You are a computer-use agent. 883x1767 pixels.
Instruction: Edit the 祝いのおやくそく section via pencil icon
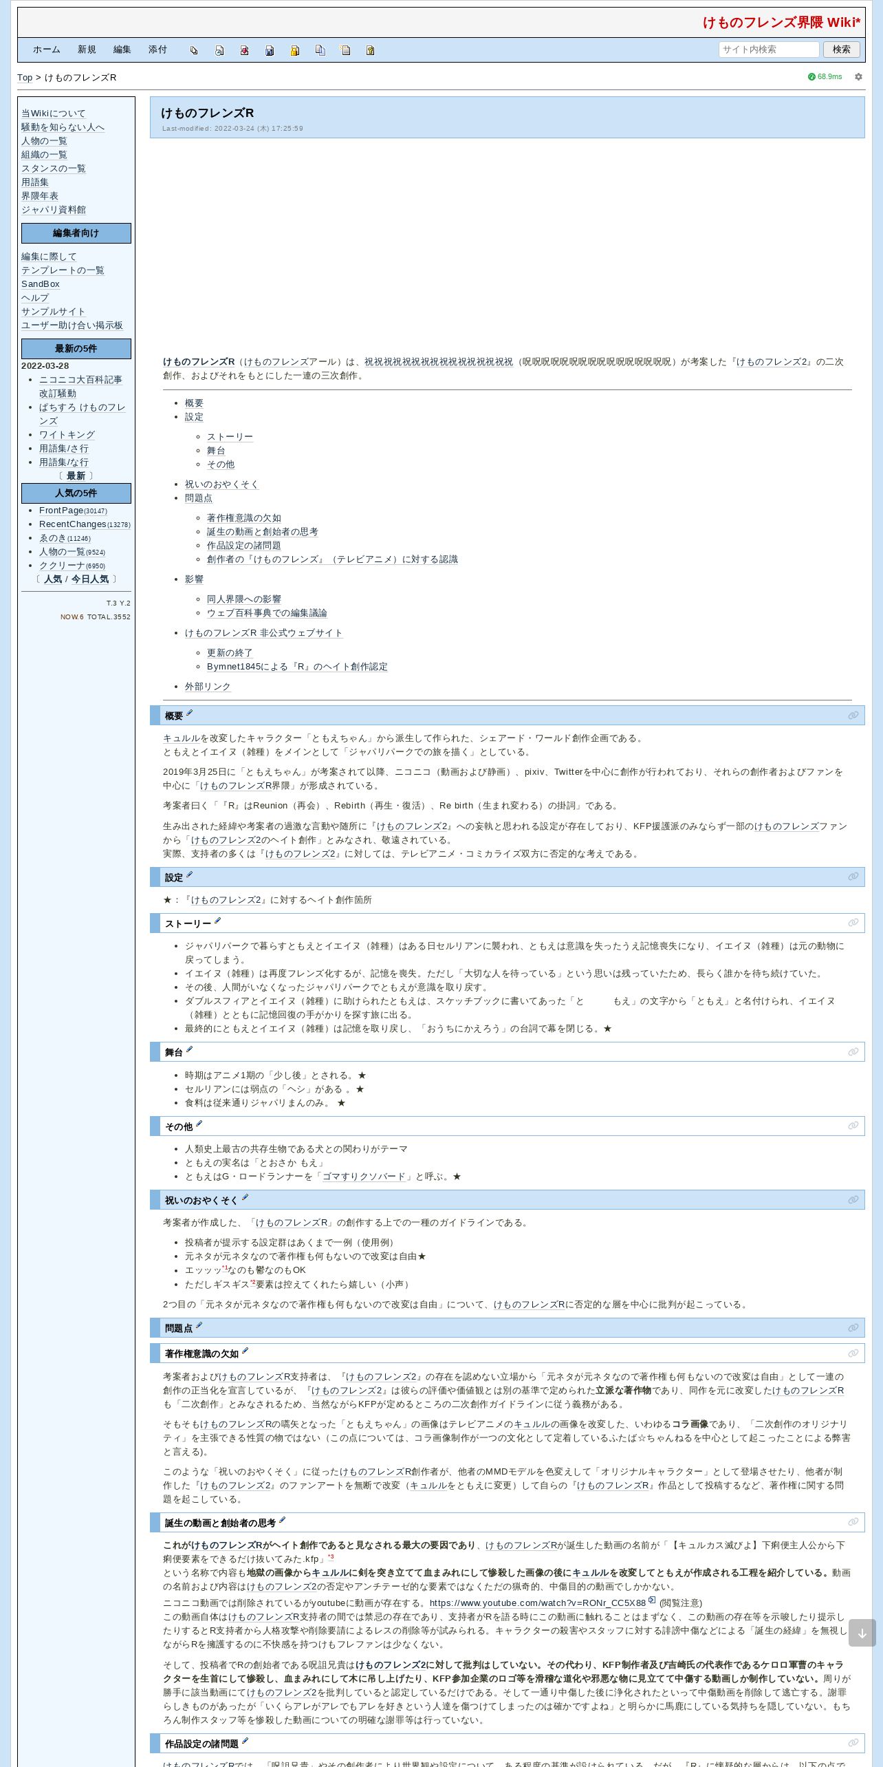[245, 1197]
